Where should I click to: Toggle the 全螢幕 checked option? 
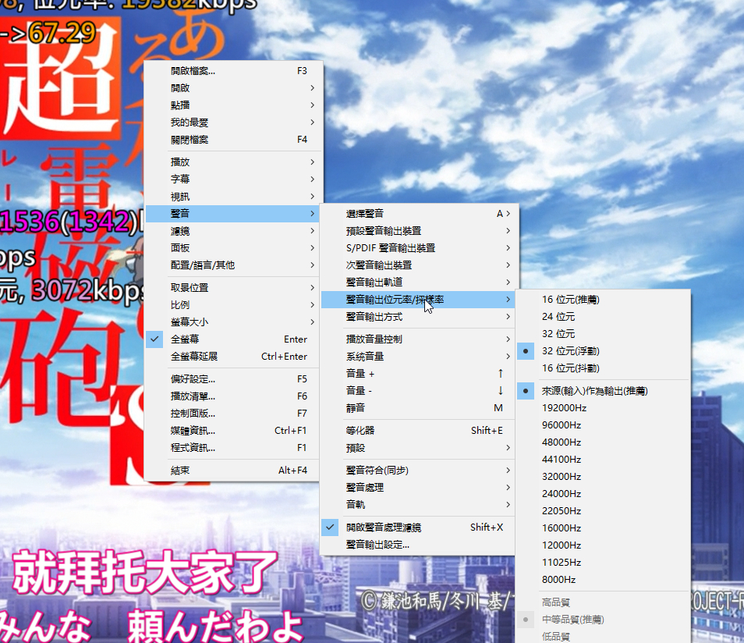point(233,339)
